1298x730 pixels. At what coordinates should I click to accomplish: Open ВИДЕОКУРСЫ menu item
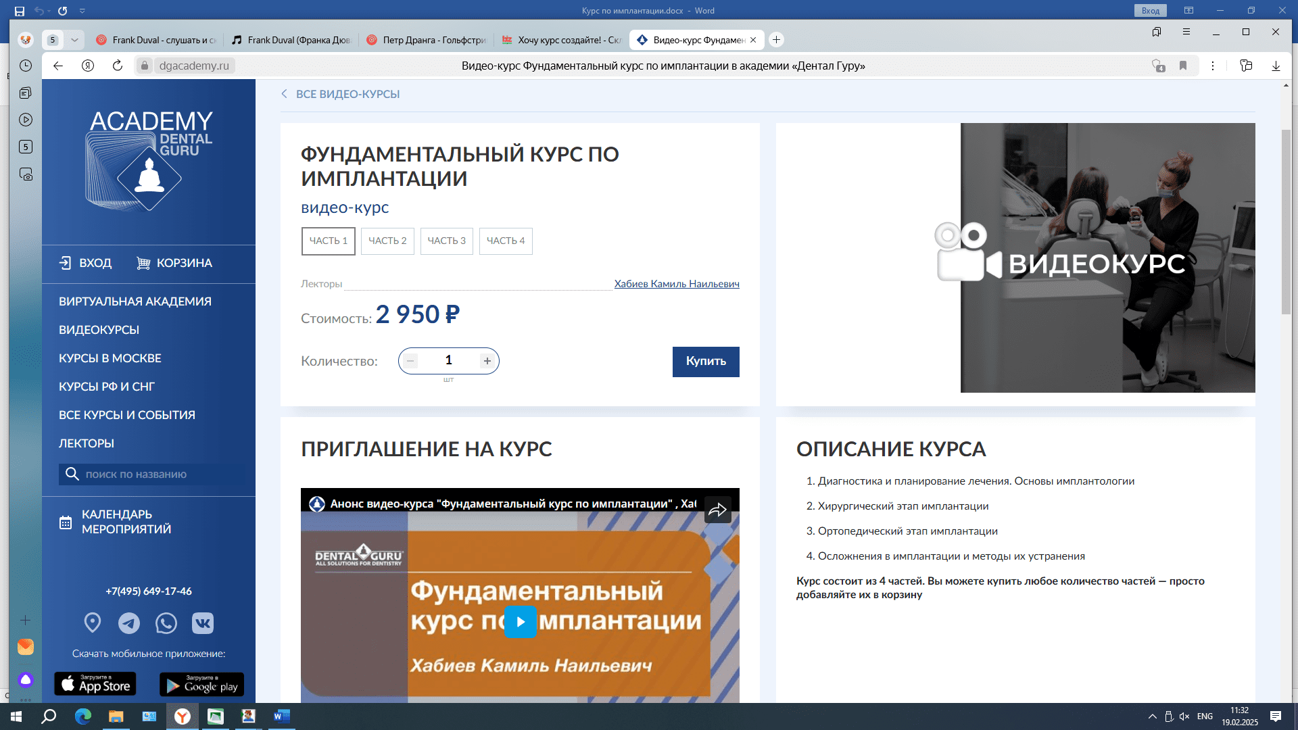[99, 330]
